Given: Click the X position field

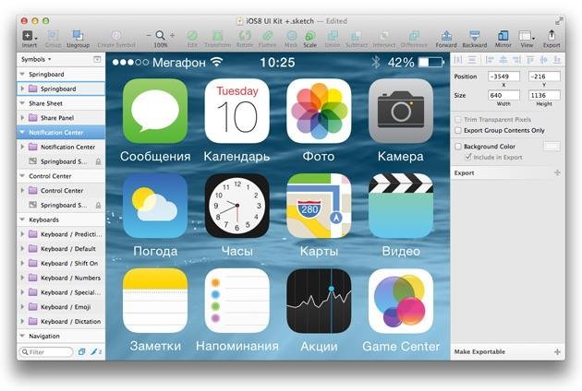Looking at the screenshot, I should coord(503,77).
